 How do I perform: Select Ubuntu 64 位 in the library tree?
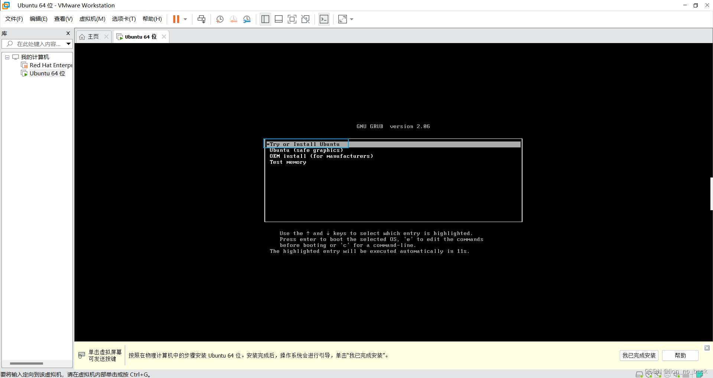click(47, 73)
